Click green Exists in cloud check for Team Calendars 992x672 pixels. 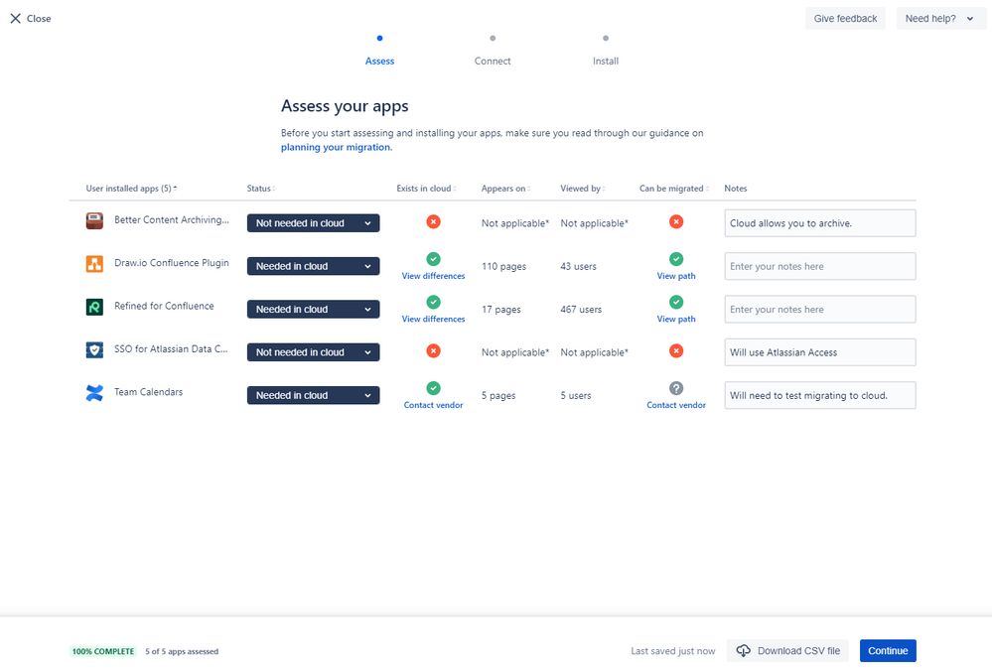[433, 387]
